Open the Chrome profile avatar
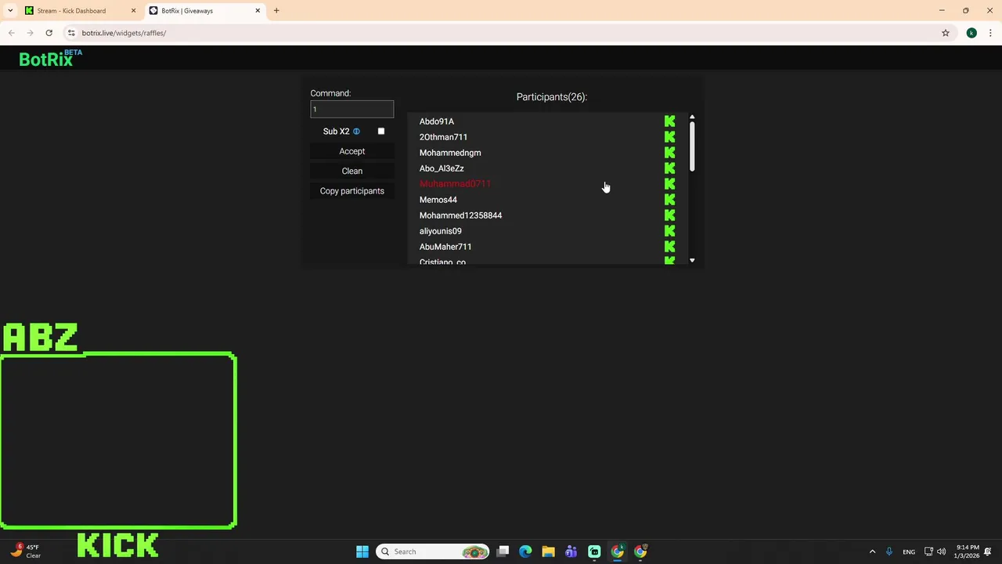Image resolution: width=1002 pixels, height=564 pixels. click(x=971, y=33)
